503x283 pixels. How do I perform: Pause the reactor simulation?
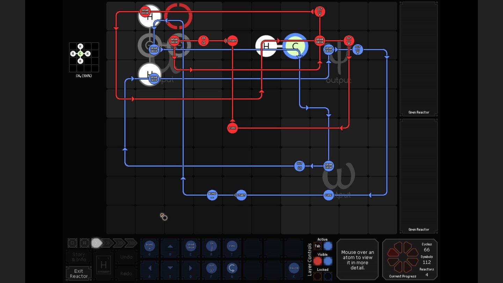pyautogui.click(x=84, y=243)
